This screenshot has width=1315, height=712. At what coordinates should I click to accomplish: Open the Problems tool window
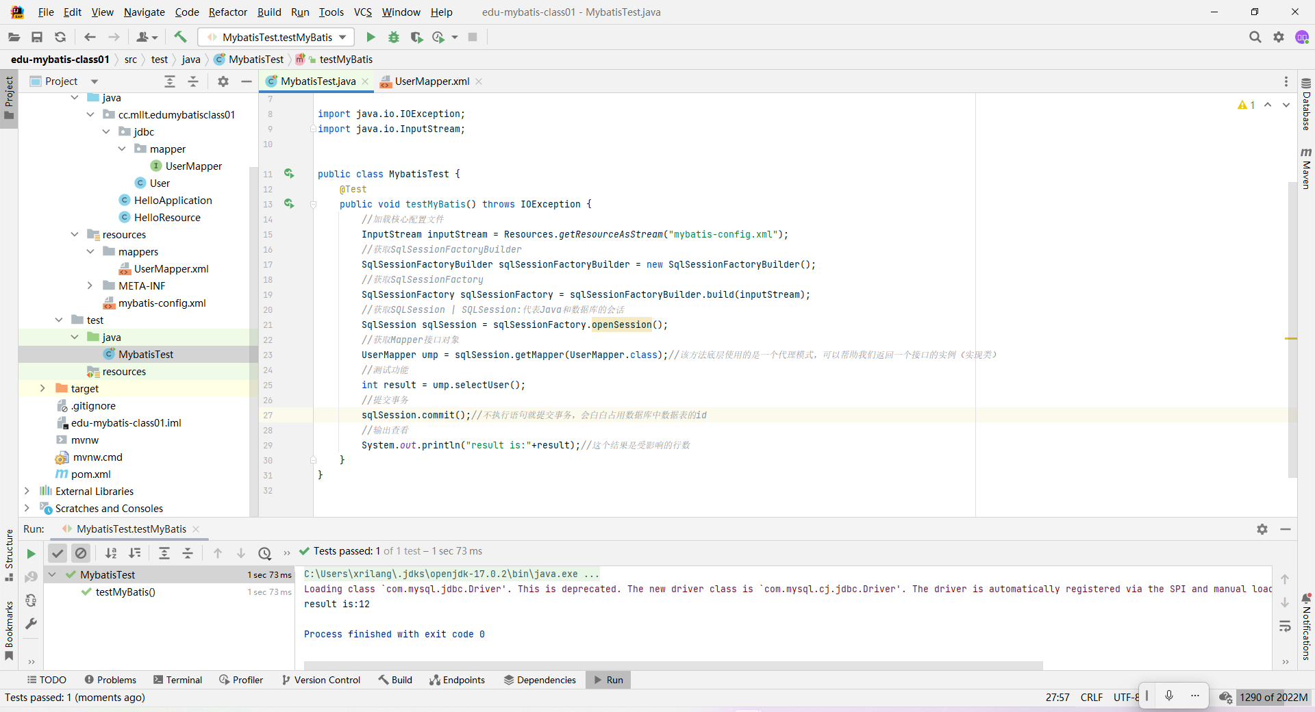(110, 680)
